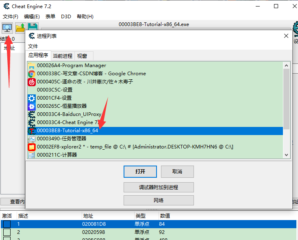The image size is (298, 240).
Task: Click value 92 in address table
Action: point(162,232)
